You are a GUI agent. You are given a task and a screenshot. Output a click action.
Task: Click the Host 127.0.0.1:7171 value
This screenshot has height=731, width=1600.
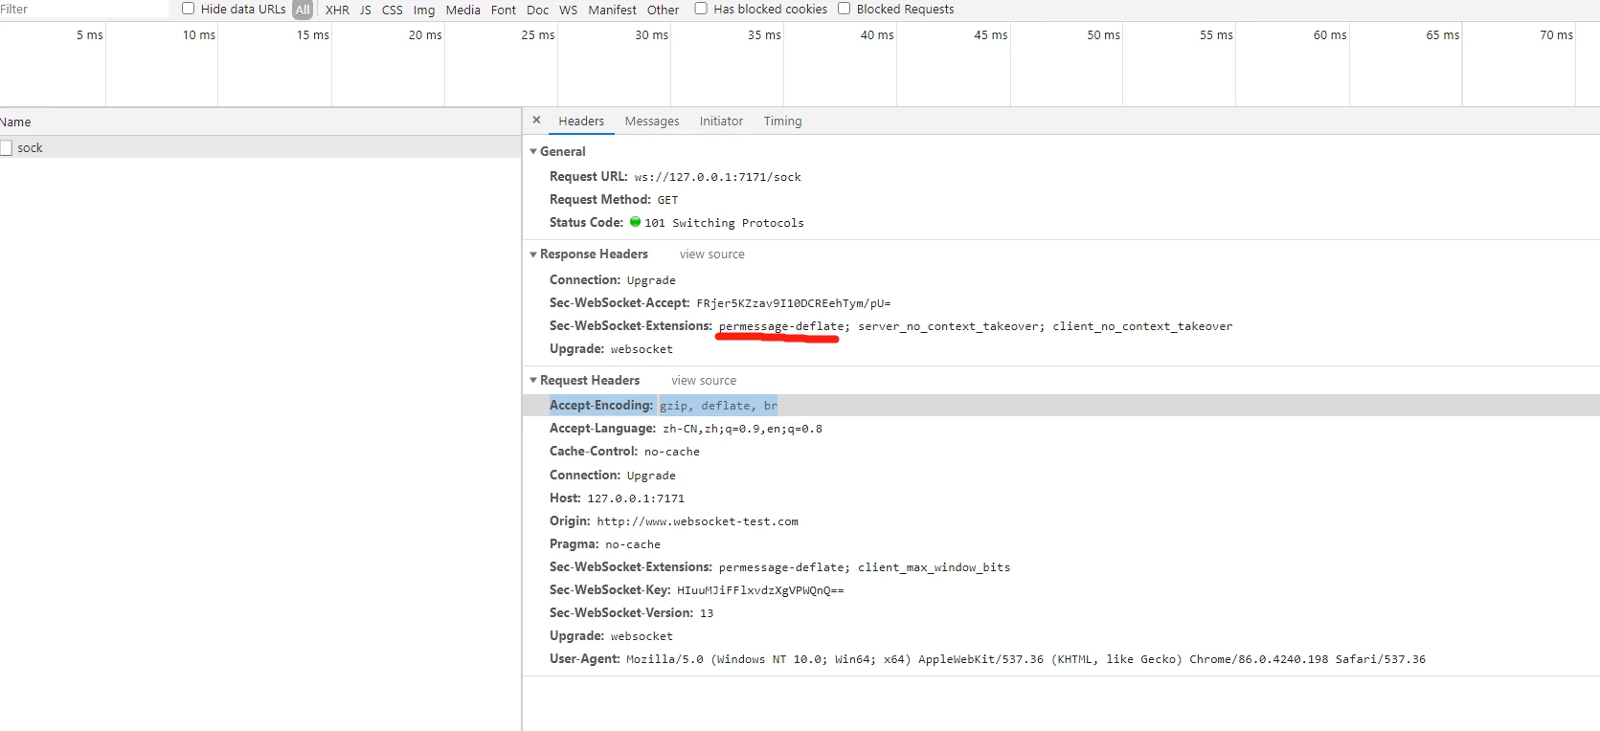[x=636, y=498]
